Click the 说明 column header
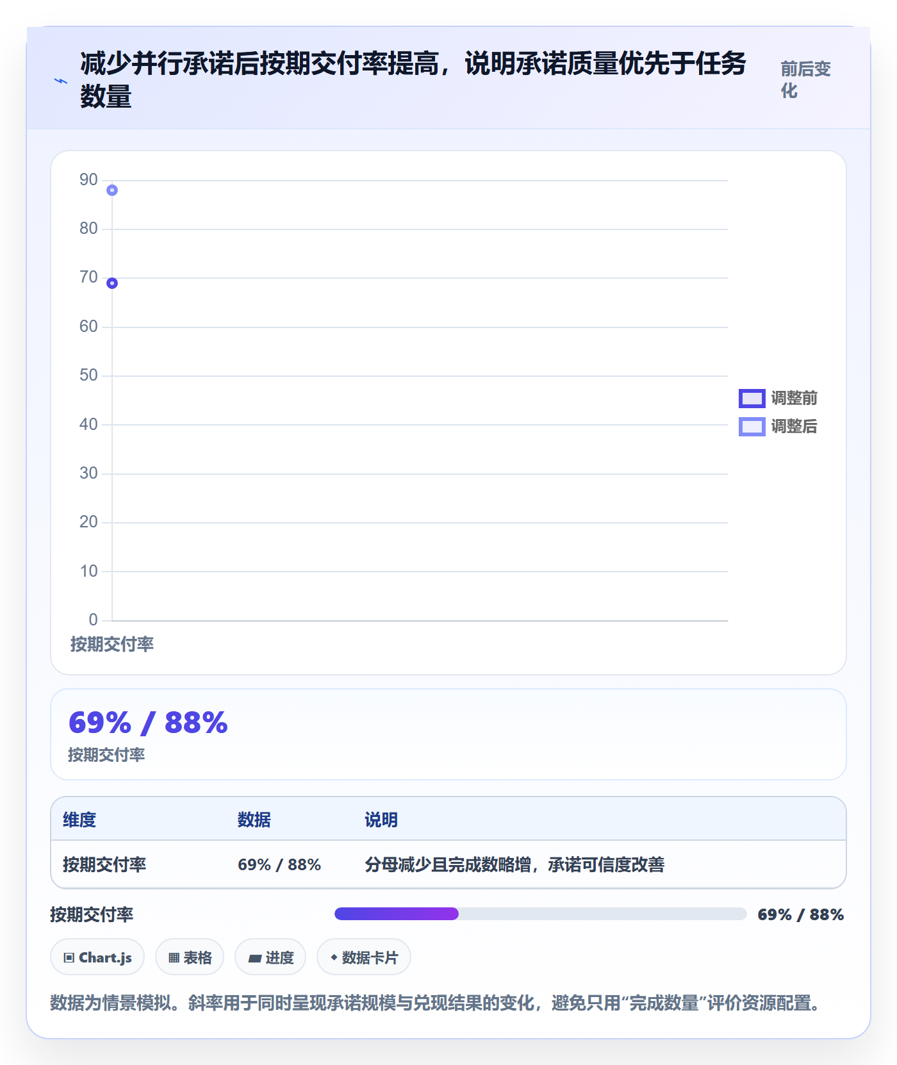 (381, 820)
